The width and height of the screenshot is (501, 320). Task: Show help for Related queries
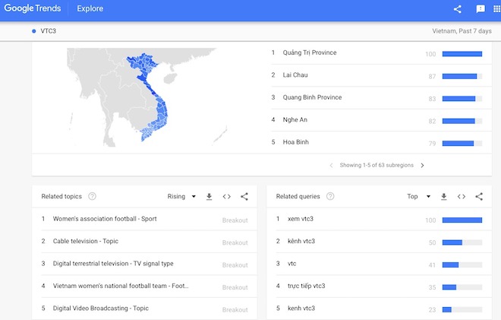(330, 196)
